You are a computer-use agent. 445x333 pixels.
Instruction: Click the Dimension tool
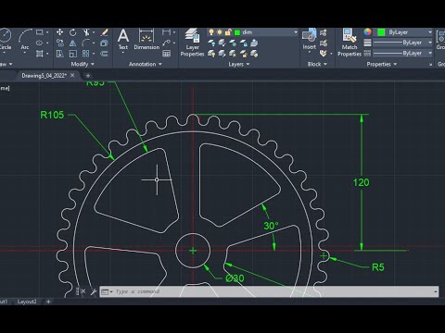[x=146, y=39]
